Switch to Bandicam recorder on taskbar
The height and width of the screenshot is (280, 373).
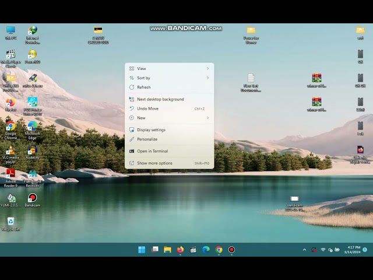232,250
